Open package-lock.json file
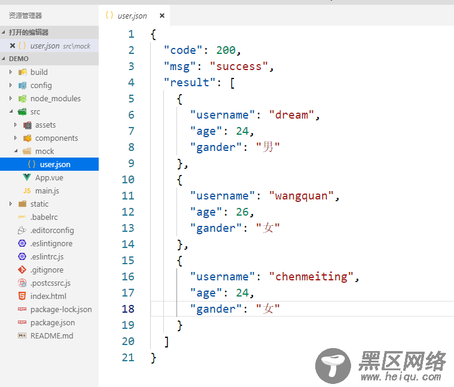The height and width of the screenshot is (387, 454). point(49,309)
